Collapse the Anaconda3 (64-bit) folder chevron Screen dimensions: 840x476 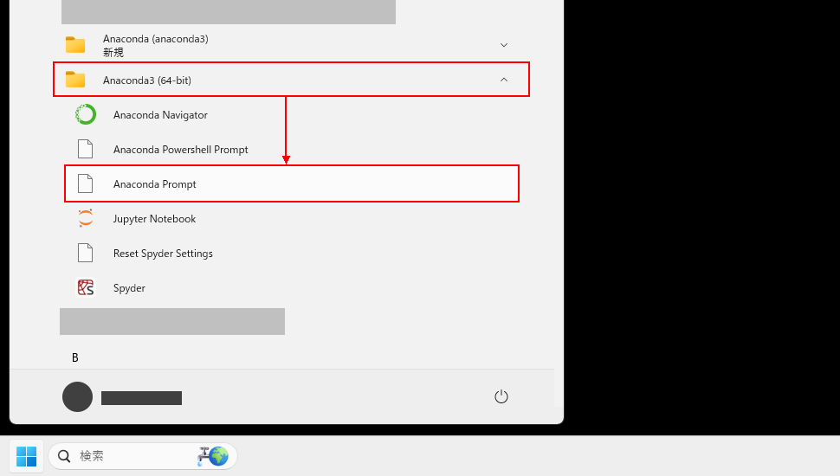coord(504,80)
